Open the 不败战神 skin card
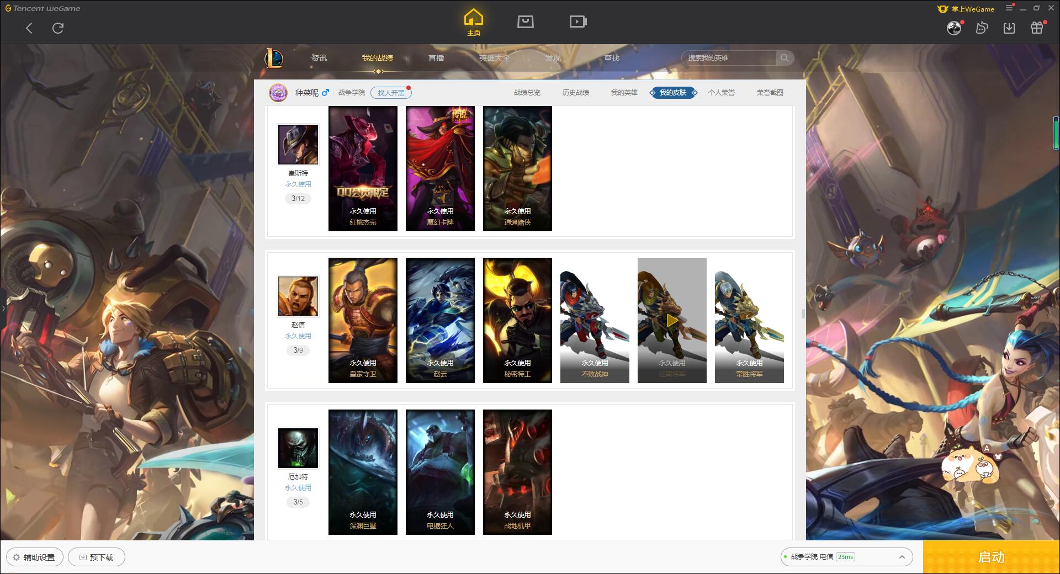 click(595, 320)
